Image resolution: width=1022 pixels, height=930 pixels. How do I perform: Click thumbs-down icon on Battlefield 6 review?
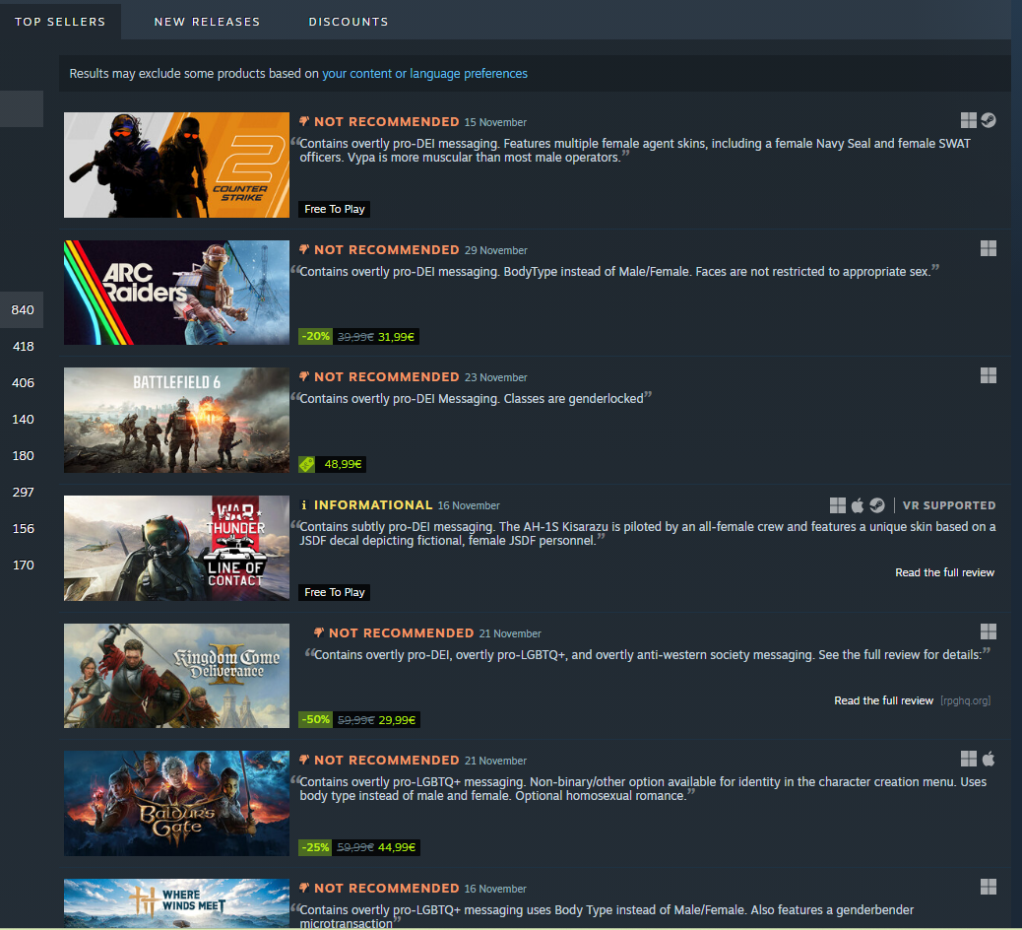point(303,376)
